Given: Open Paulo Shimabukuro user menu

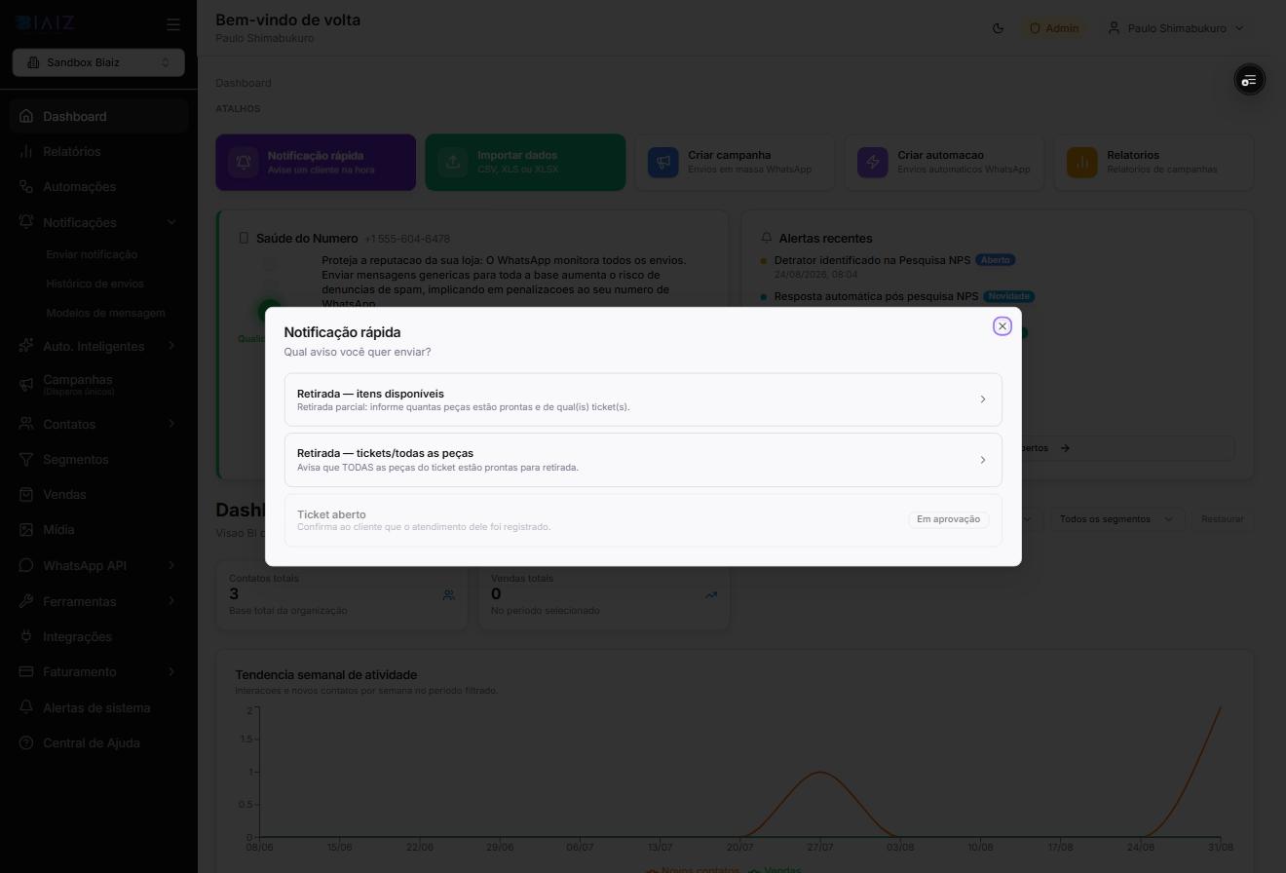Looking at the screenshot, I should [1176, 28].
